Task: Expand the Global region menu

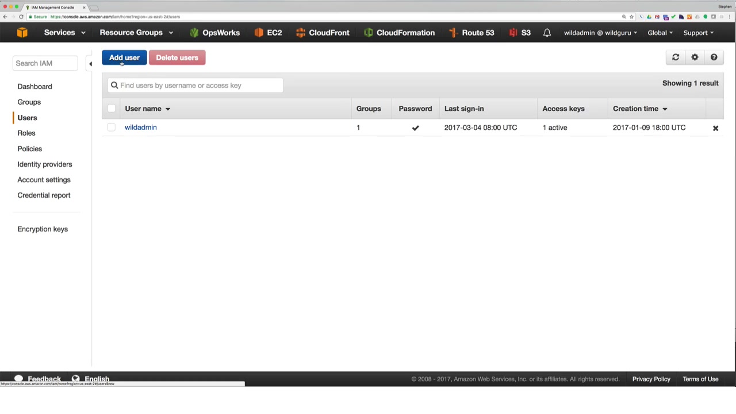Action: coord(660,33)
